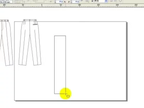Viewport: 144px width, 108px height.
Task: Click the left corner roundness icon
Action: 65,2
